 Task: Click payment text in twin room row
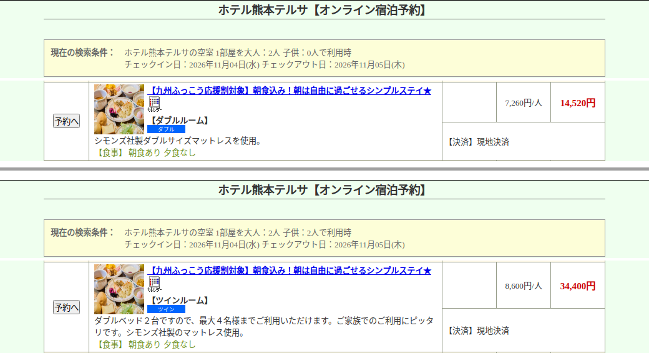[x=477, y=331]
